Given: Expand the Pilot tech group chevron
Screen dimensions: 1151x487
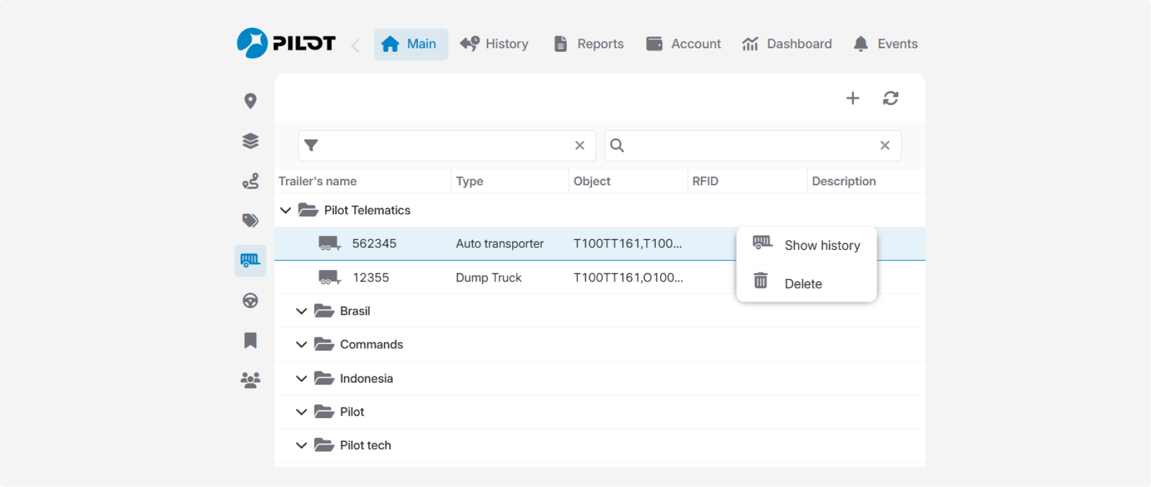Looking at the screenshot, I should point(302,445).
